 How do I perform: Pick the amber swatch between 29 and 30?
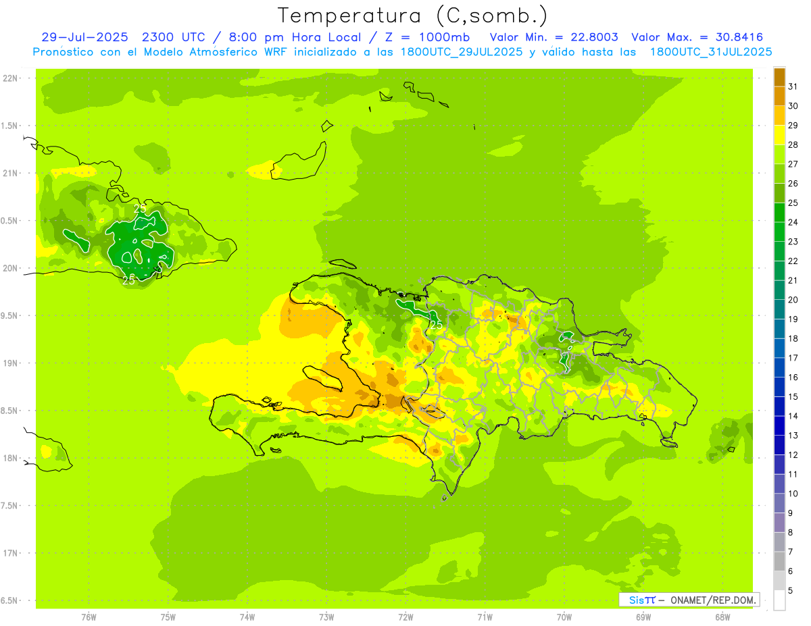coord(779,115)
